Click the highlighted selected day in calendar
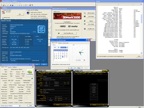This screenshot has width=144, height=108. (x=63, y=57)
